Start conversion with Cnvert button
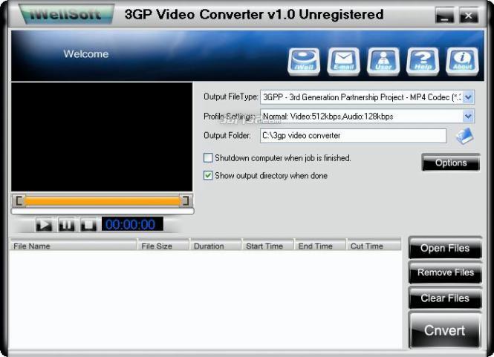This screenshot has width=494, height=357. point(445,330)
